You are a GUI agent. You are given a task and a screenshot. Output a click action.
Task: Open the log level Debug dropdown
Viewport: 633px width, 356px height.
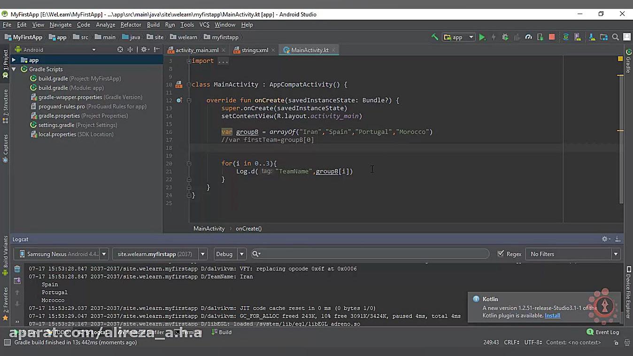pos(230,254)
